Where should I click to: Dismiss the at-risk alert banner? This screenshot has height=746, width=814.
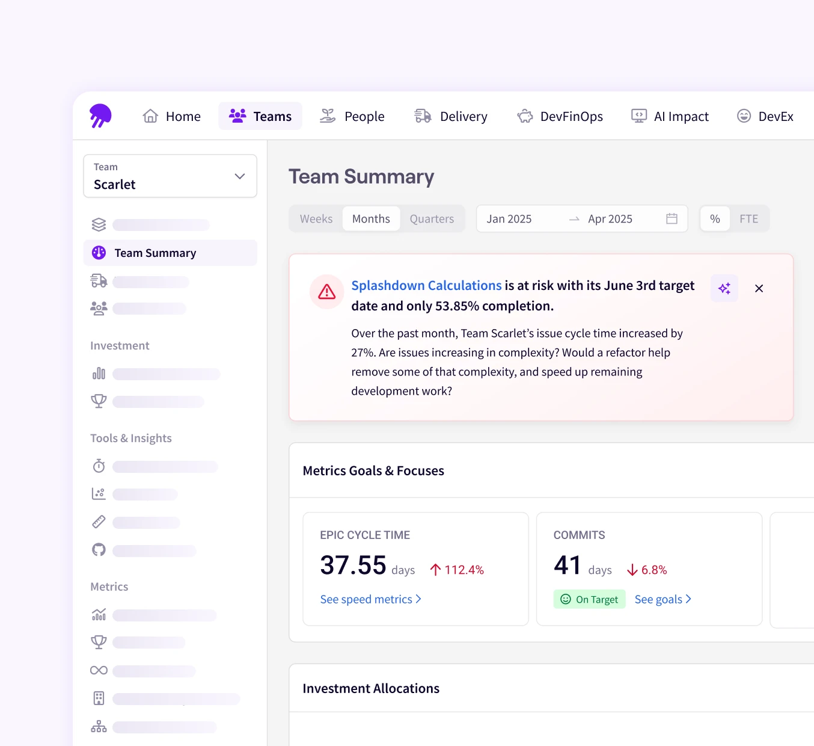pos(759,288)
